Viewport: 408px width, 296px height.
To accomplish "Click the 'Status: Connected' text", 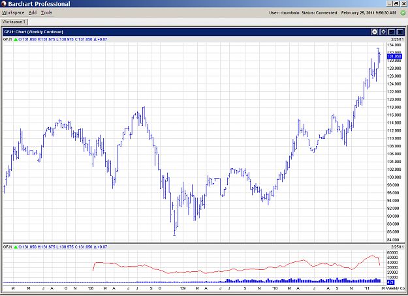I will click(x=319, y=13).
